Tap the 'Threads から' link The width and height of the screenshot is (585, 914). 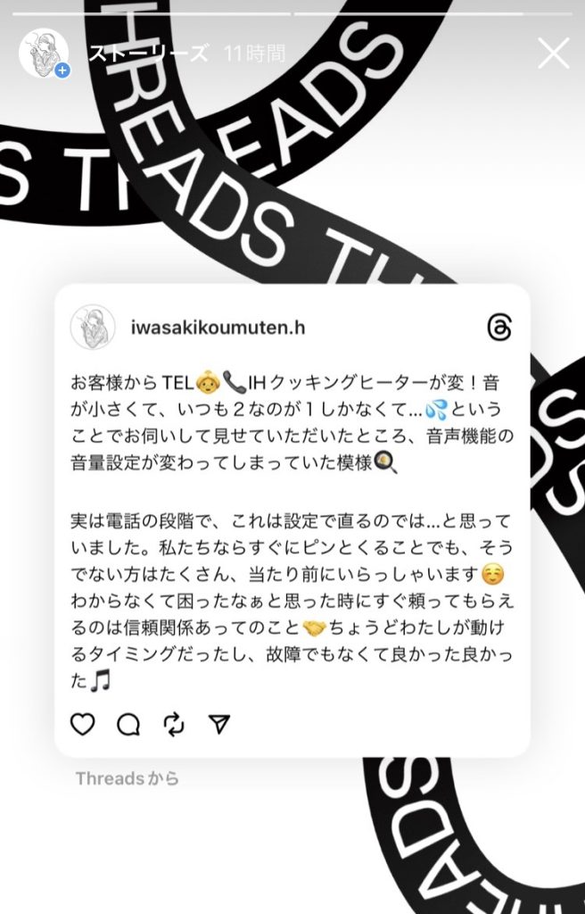[127, 778]
